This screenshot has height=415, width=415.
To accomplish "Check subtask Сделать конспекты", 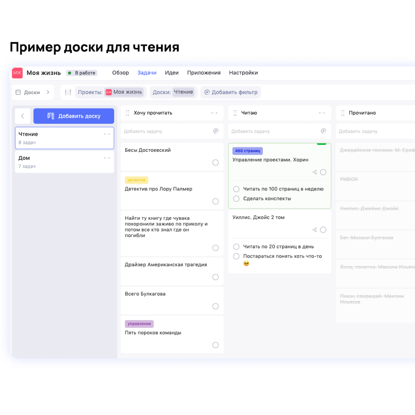I will (236, 199).
